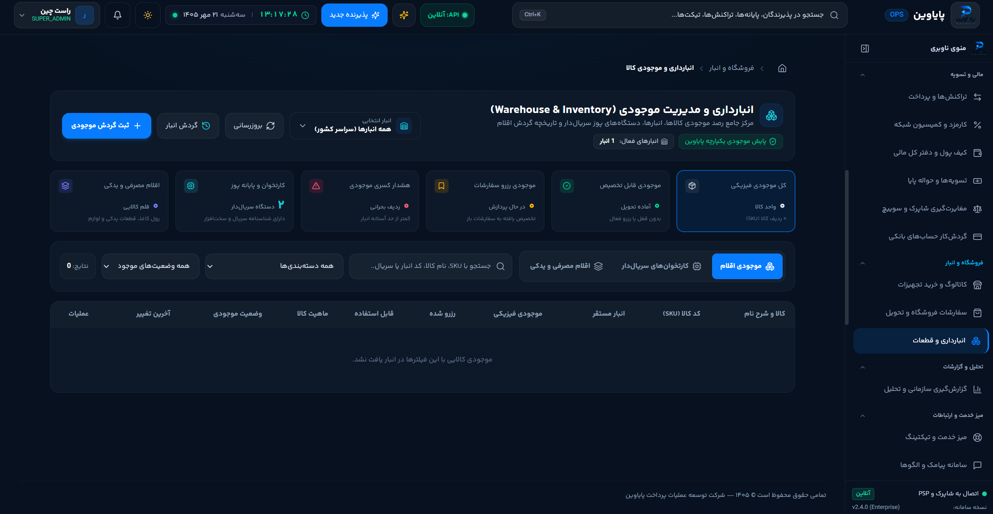Open سفارشات فروشگاه و تحویل
Screen dimensions: 993x514
tap(920, 313)
